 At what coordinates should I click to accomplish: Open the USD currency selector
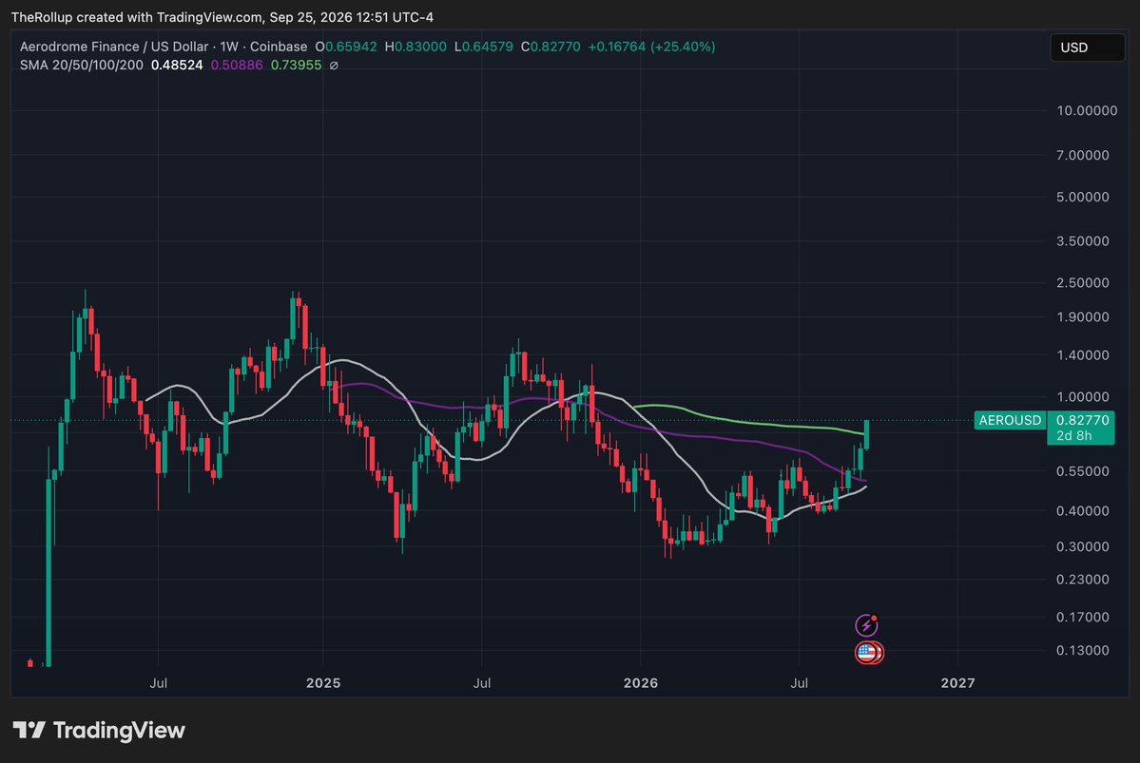coord(1087,48)
